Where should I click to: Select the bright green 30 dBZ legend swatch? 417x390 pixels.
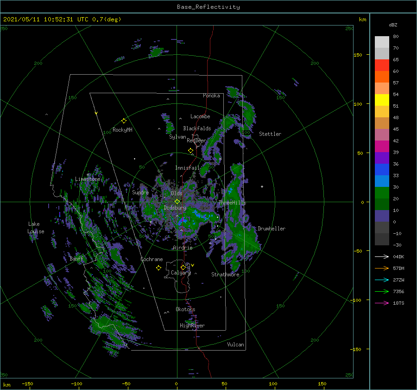coord(382,193)
